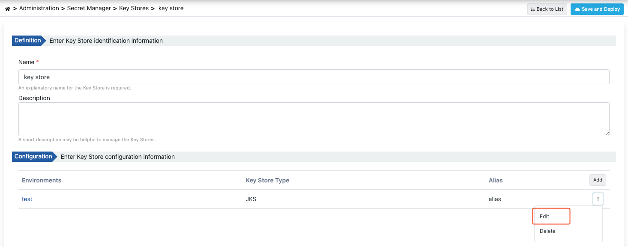Viewport: 628px width, 247px height.
Task: Click the blue Definition section label
Action: click(27, 41)
